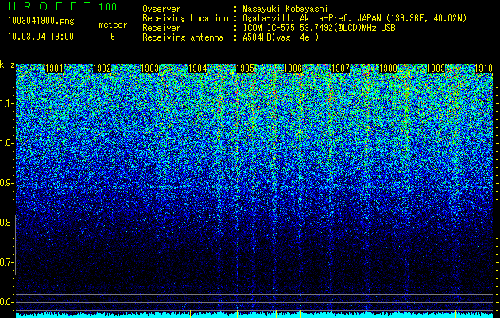Click the yellow meteor marker midway between 1905 and 1906
The image size is (500, 318).
pyautogui.click(x=276, y=313)
